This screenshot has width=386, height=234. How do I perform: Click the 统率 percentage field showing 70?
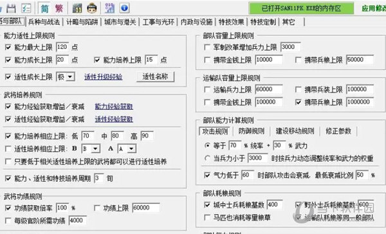(x=235, y=145)
